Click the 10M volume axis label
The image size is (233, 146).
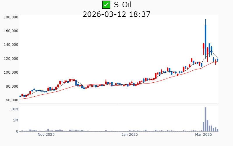click(15, 109)
